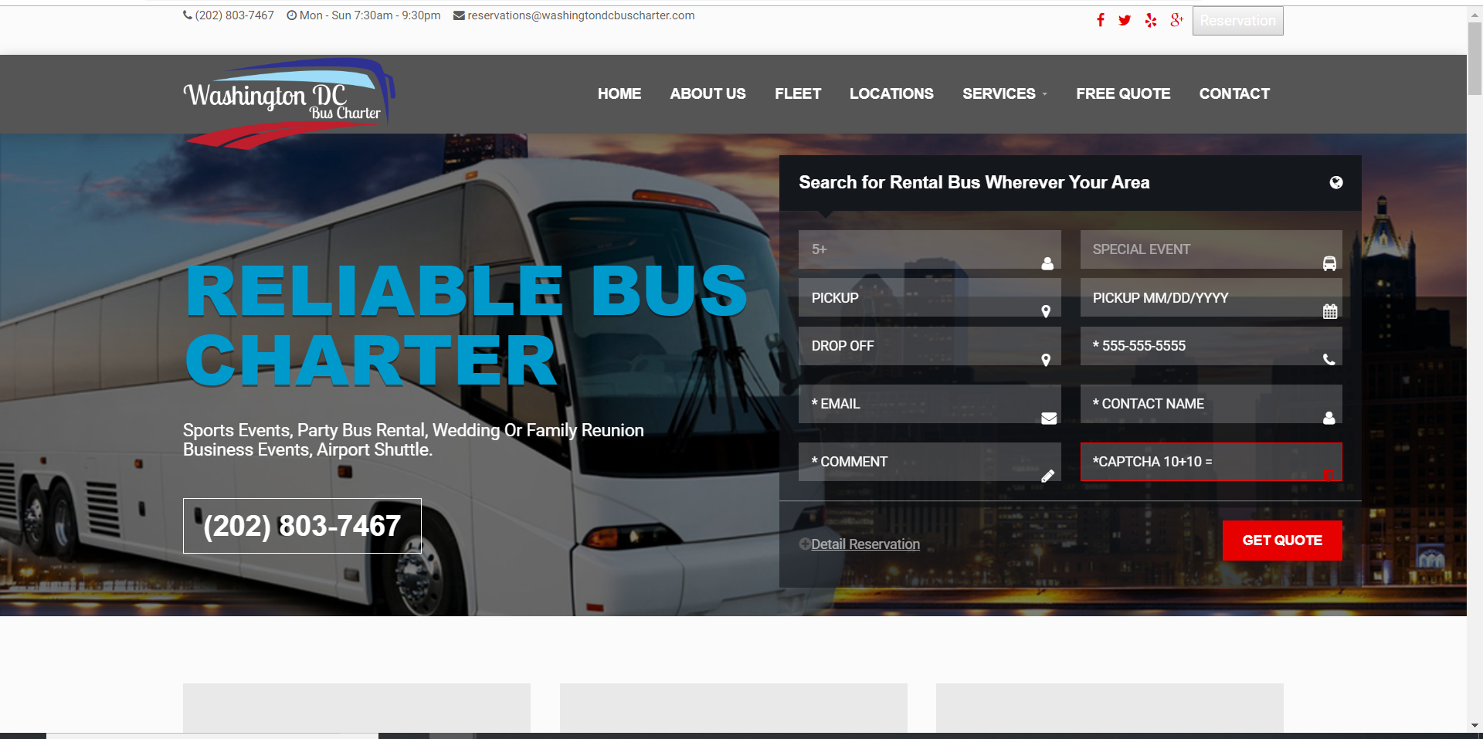The image size is (1483, 739).
Task: Open the Twitter social icon
Action: pyautogui.click(x=1125, y=20)
